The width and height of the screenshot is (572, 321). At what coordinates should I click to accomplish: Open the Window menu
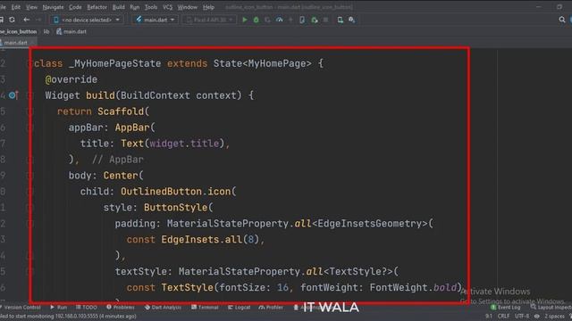click(x=187, y=7)
